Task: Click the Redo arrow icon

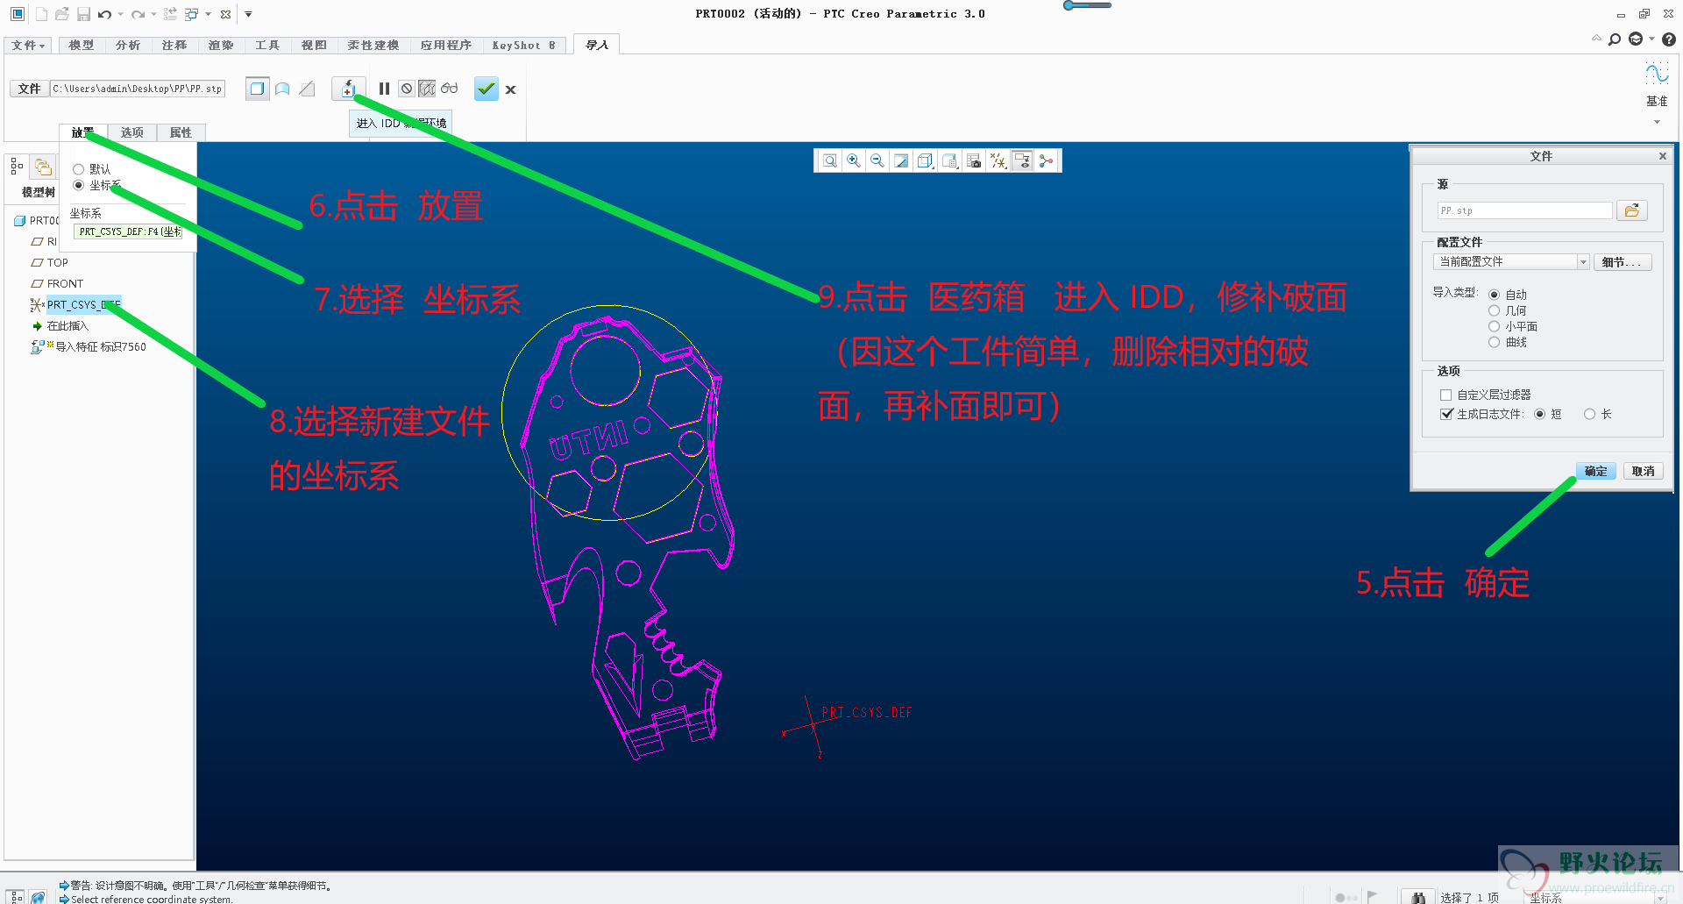Action: (x=138, y=14)
